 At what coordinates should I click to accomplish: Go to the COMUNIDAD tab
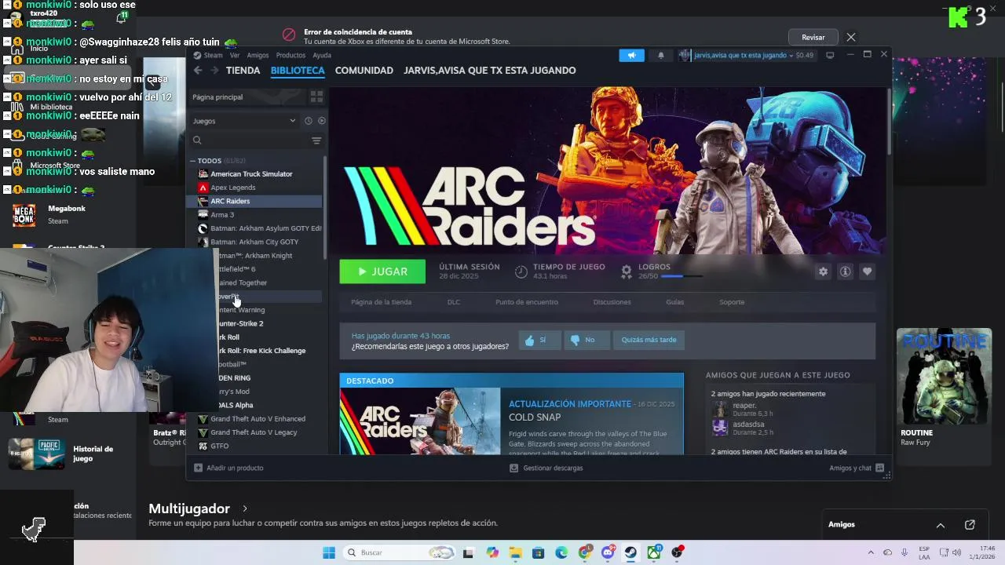click(364, 71)
